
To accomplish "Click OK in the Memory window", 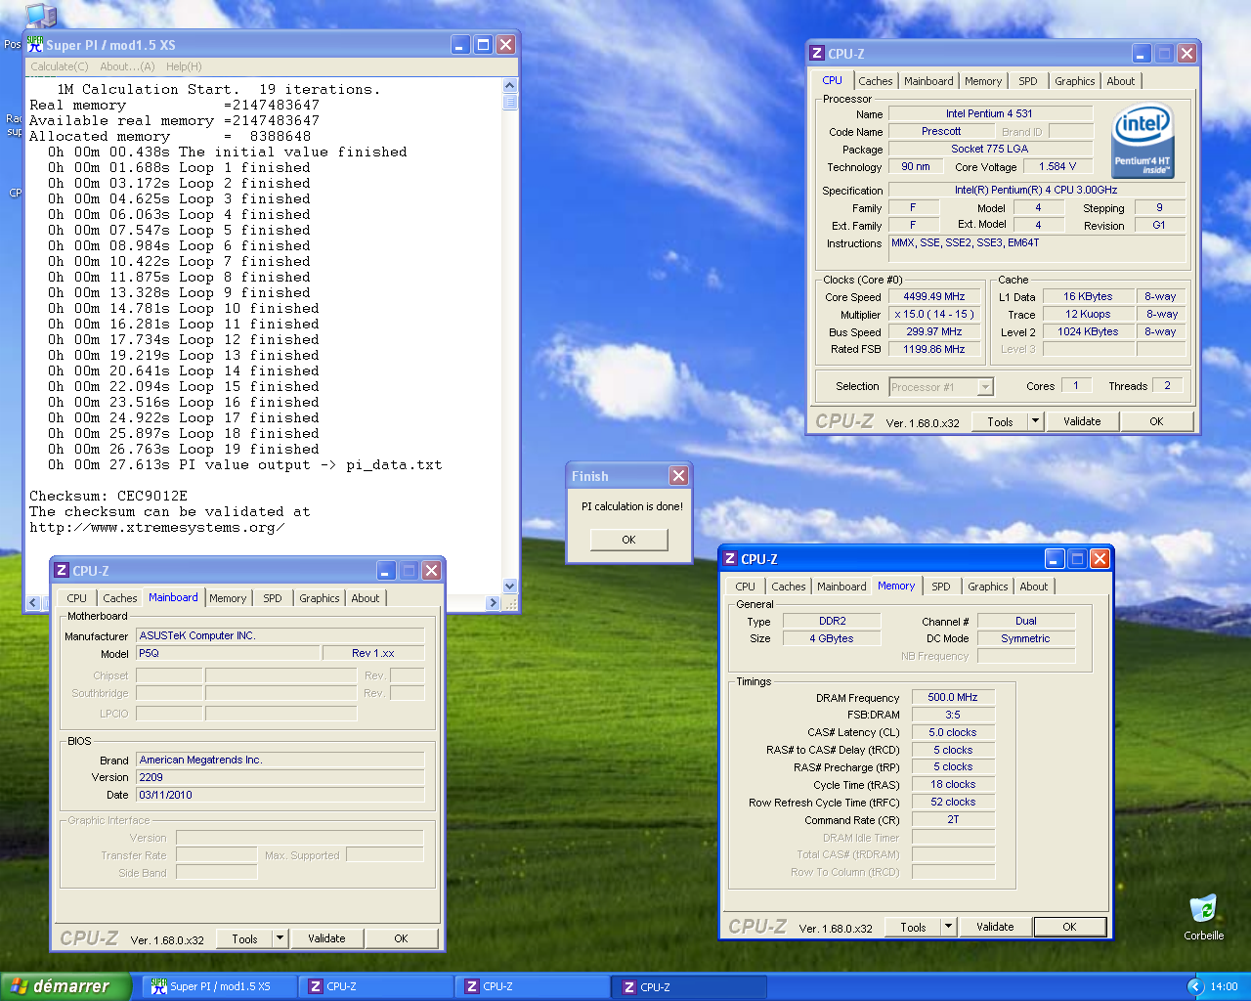I will pyautogui.click(x=1069, y=927).
